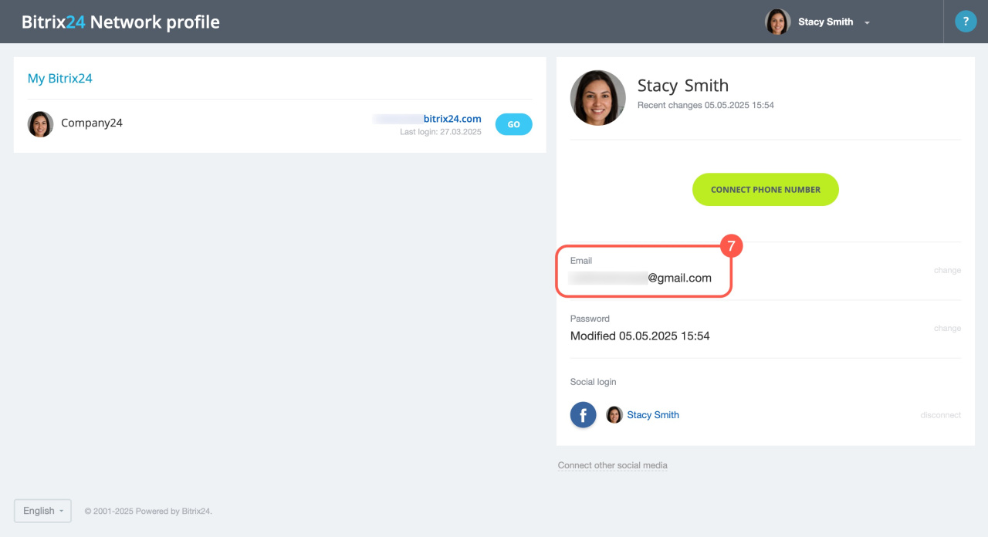This screenshot has height=537, width=988.
Task: Open the help question mark icon
Action: click(x=966, y=22)
